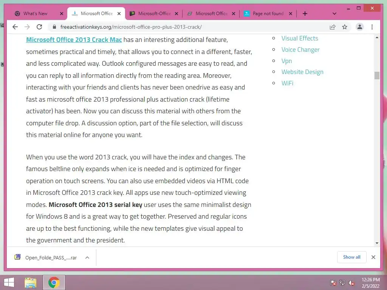
Task: Select the active Microsoft Office tab
Action: point(96,14)
